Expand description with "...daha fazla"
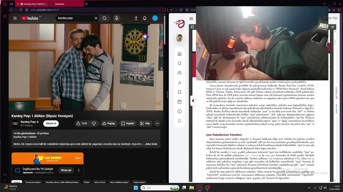343x192 pixels. click(150, 144)
